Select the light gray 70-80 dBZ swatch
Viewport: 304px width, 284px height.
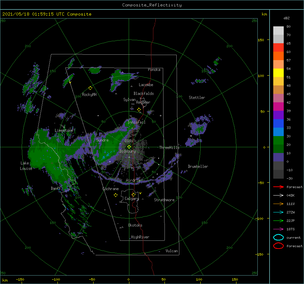pos(278,31)
